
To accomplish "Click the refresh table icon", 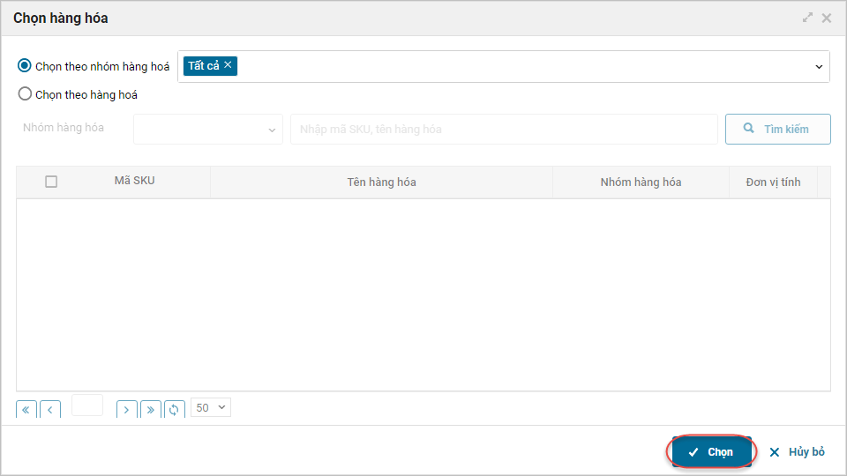I will [x=174, y=410].
